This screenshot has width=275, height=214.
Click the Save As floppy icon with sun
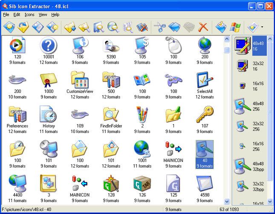52,27
